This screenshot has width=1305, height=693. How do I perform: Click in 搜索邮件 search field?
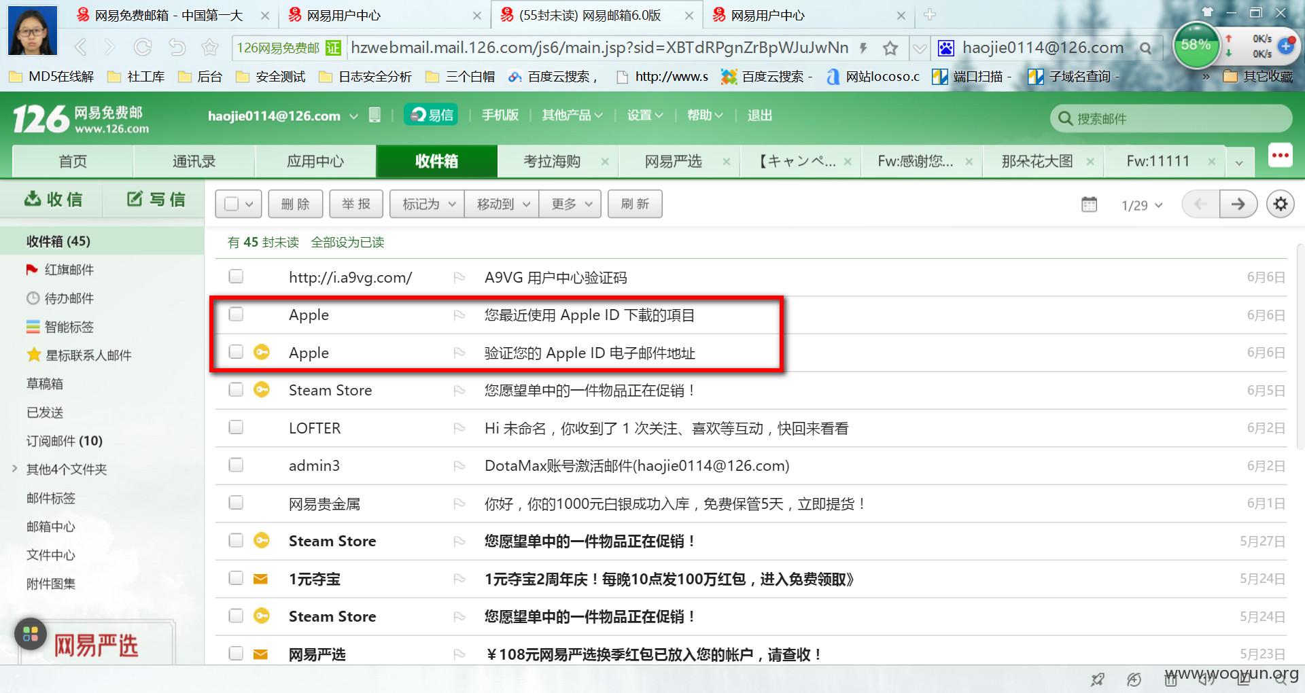[1170, 118]
